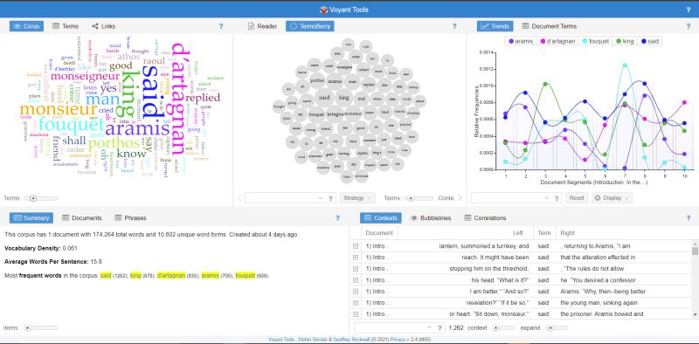This screenshot has height=344, width=699.
Task: Click highlighted word 'aramis' in Summary
Action: pos(210,276)
